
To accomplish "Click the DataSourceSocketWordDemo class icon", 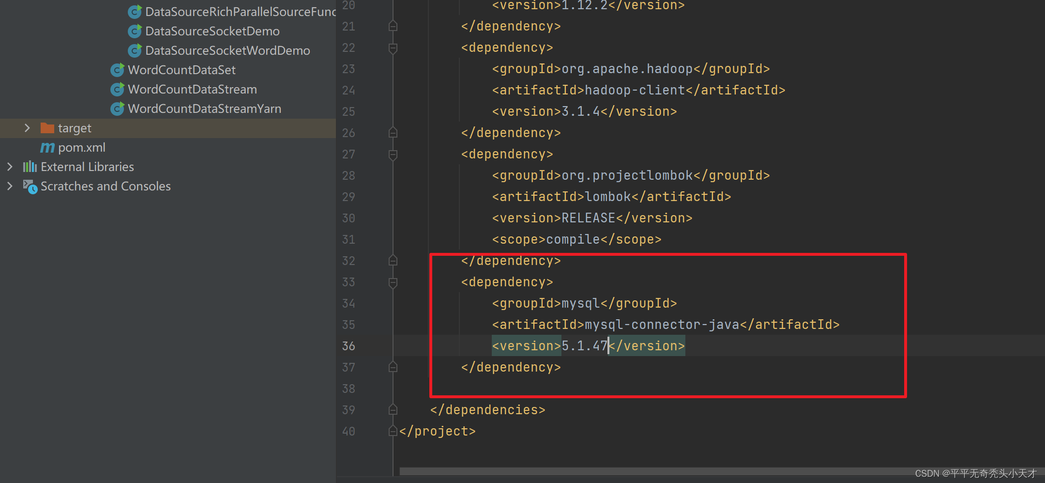I will pos(135,50).
